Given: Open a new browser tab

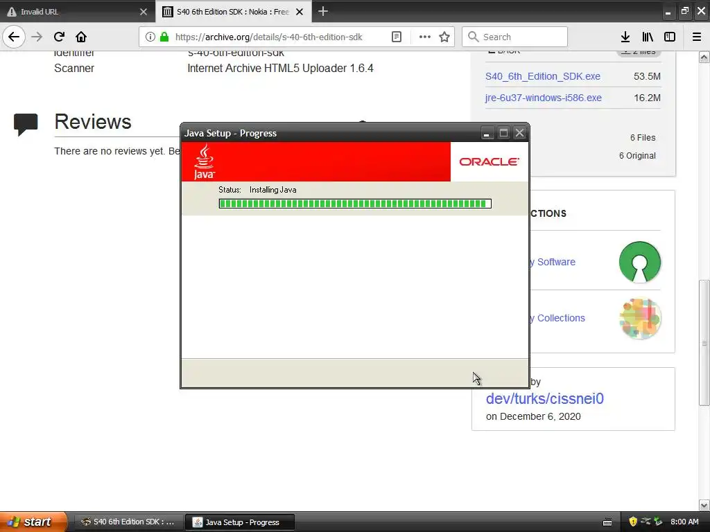Looking at the screenshot, I should (x=323, y=11).
